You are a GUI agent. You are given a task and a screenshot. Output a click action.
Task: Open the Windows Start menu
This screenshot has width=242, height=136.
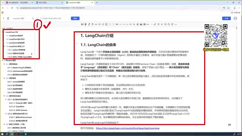2,134
